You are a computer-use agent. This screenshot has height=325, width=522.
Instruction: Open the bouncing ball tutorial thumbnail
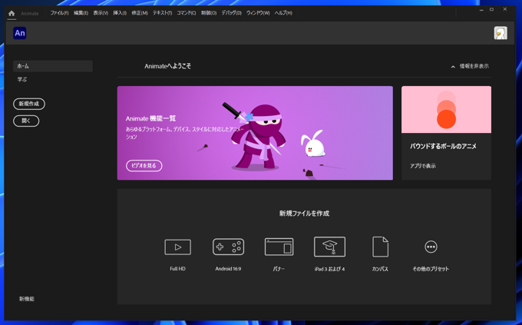(x=446, y=110)
